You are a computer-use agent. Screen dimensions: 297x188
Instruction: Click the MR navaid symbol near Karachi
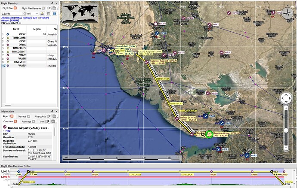click(104, 51)
